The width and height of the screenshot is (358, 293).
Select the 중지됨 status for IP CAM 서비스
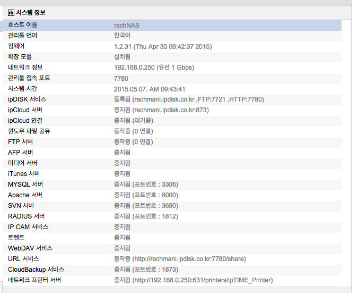[122, 227]
